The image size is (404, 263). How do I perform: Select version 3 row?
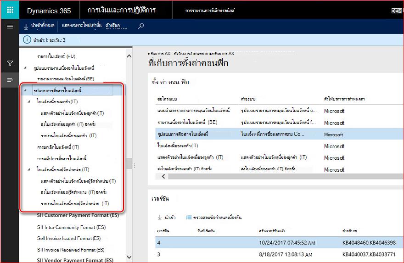(x=280, y=254)
